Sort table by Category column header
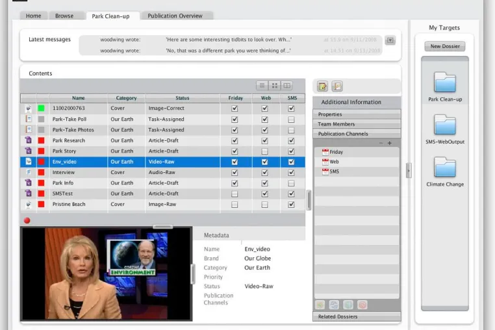 [x=126, y=98]
